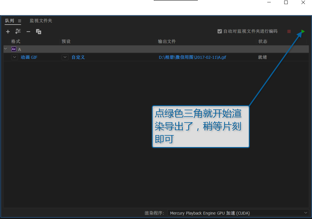Click the Remove minus icon
Screen dimensions: 312x219
tap(28, 32)
